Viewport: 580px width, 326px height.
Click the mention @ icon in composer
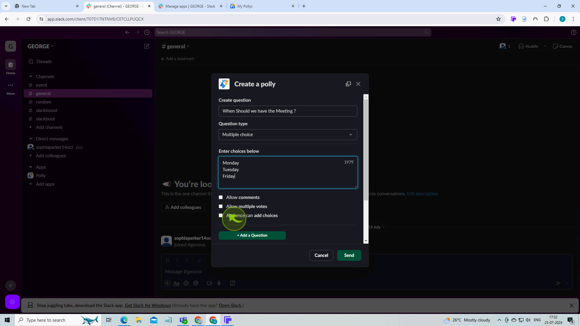(196, 283)
